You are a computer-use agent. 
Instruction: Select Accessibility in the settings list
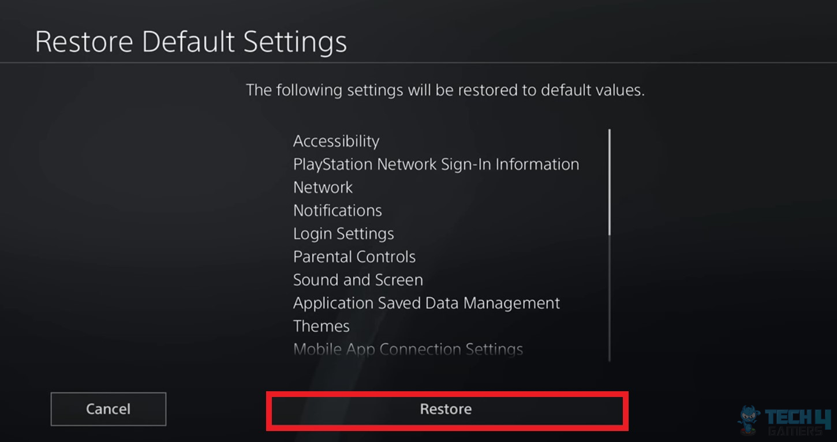[x=336, y=141]
